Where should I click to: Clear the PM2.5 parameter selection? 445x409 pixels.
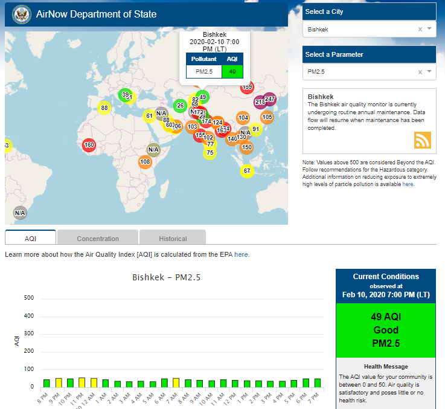pyautogui.click(x=420, y=72)
